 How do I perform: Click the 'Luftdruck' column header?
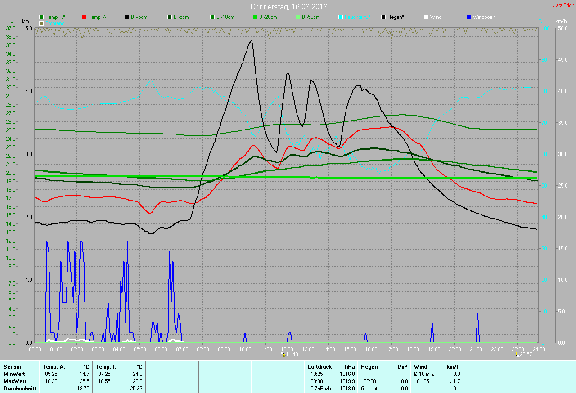[x=320, y=367]
